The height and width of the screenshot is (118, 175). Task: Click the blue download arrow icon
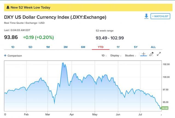(x=146, y=16)
